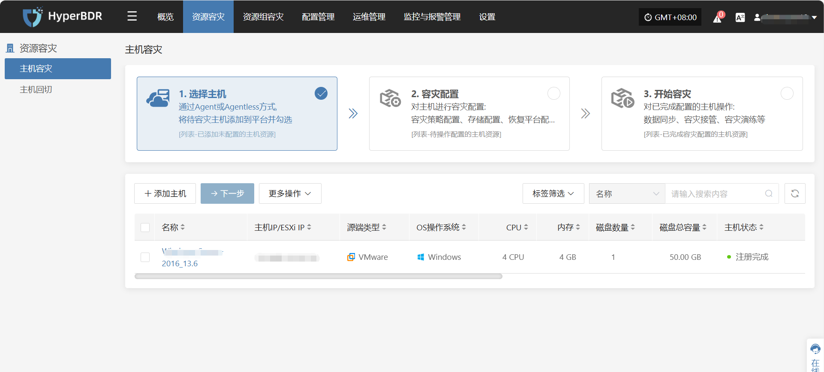Sort by CPU column arrows

tap(526, 227)
